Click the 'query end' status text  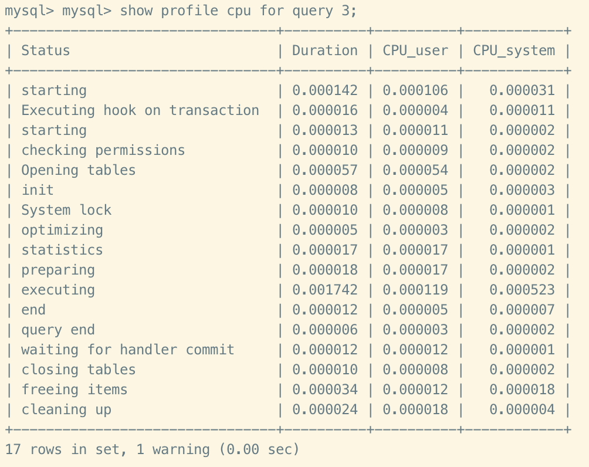coord(58,330)
